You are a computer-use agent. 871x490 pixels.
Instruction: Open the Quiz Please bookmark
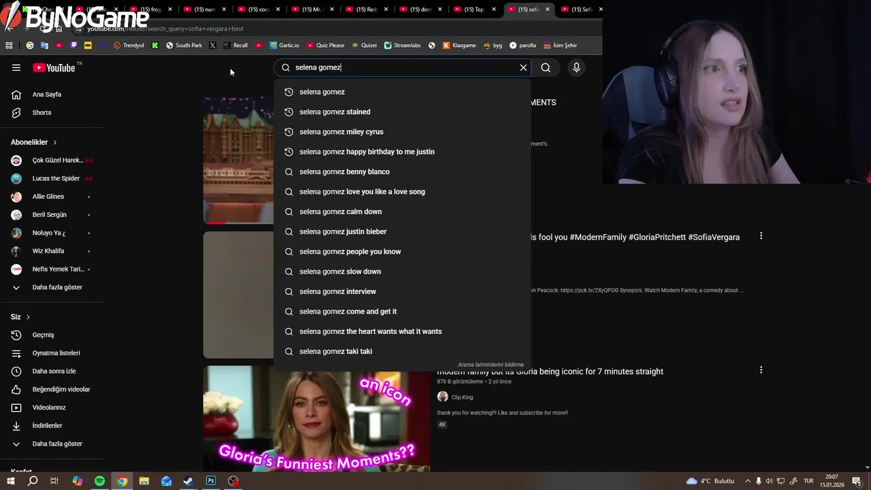coord(325,46)
